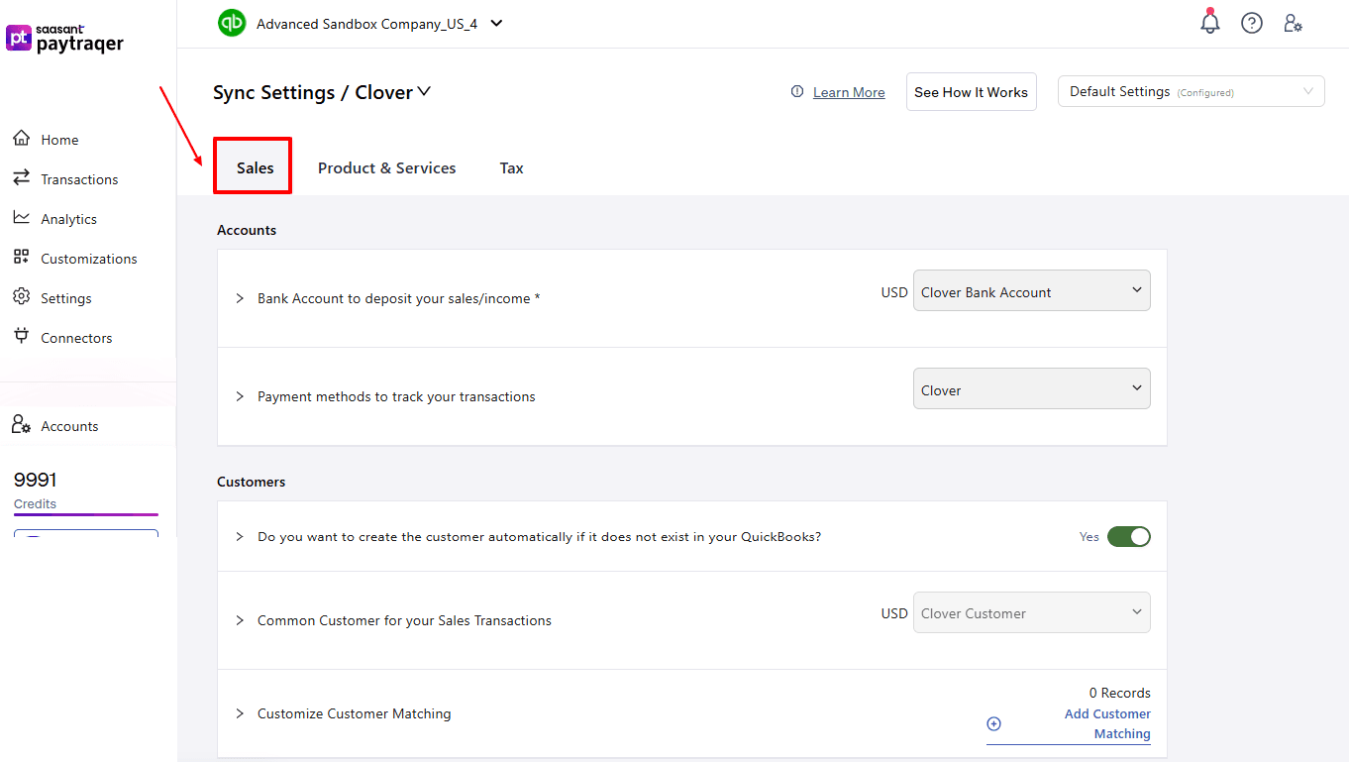Click the Advanced Sandbox Company_US_4 name
This screenshot has width=1349, height=762.
(x=366, y=24)
